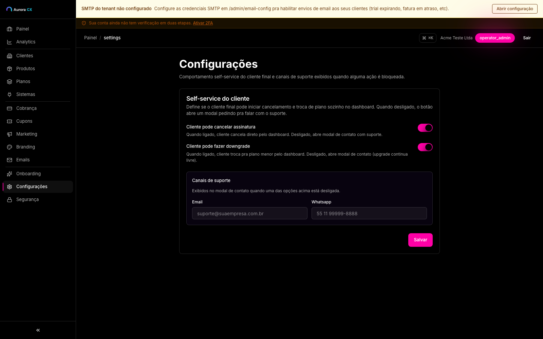Click the Marketing megaphone icon
This screenshot has width=543, height=339.
(10, 134)
